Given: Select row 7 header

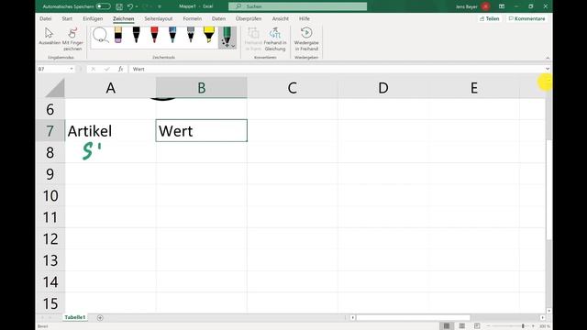Looking at the screenshot, I should [50, 131].
